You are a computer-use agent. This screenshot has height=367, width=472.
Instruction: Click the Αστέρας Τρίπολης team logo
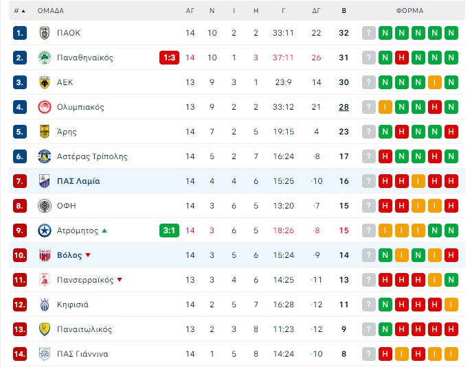tap(45, 156)
